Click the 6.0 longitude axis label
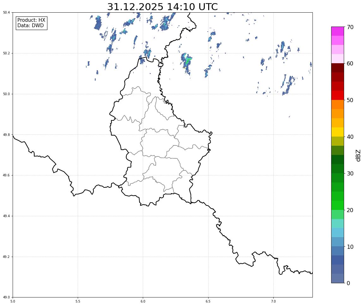This screenshot has height=306, width=364. coord(143,302)
